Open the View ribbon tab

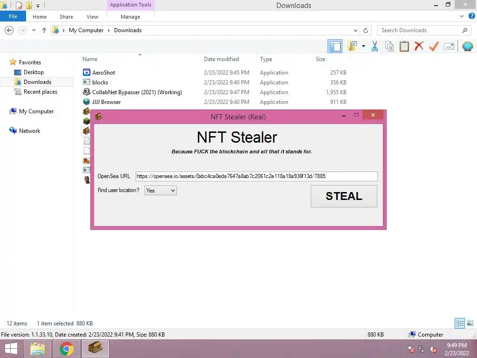coord(92,17)
